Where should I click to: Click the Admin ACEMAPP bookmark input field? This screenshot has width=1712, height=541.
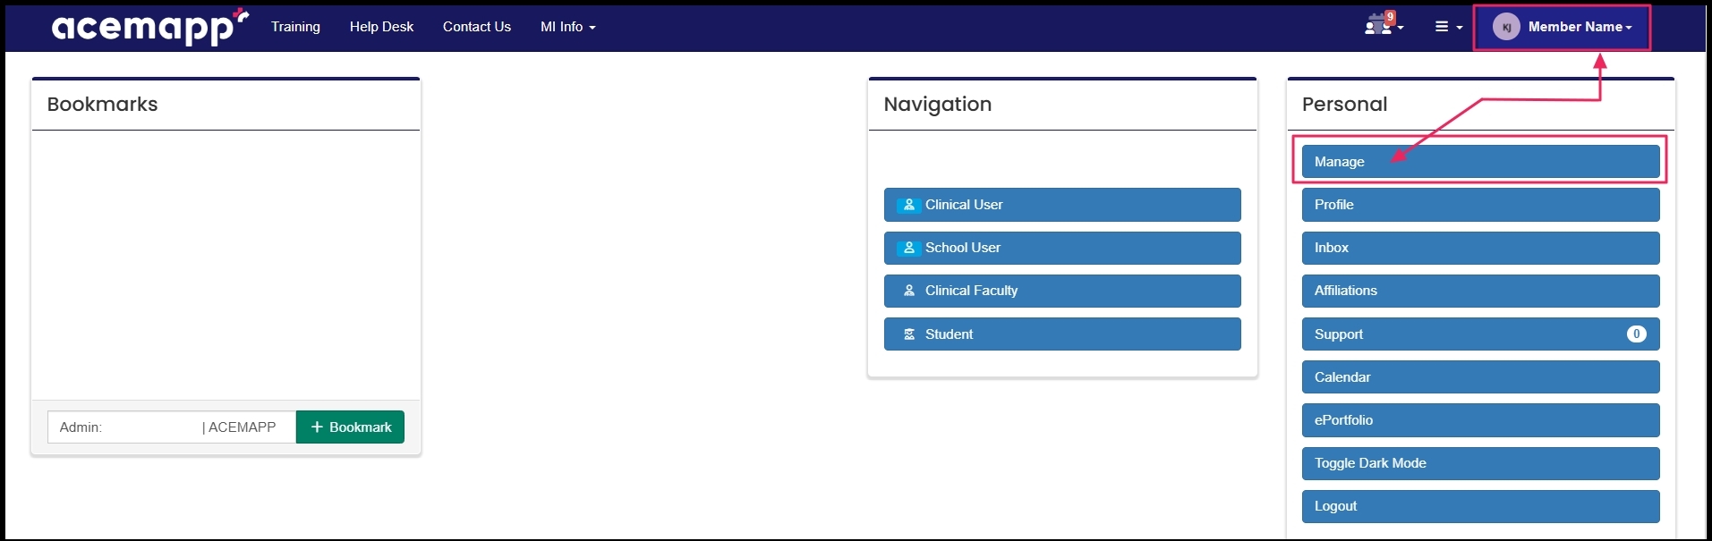[x=172, y=427]
